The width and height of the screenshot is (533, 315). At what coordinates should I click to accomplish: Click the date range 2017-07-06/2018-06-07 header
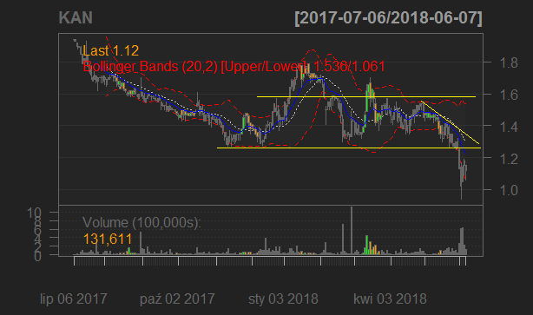point(389,17)
